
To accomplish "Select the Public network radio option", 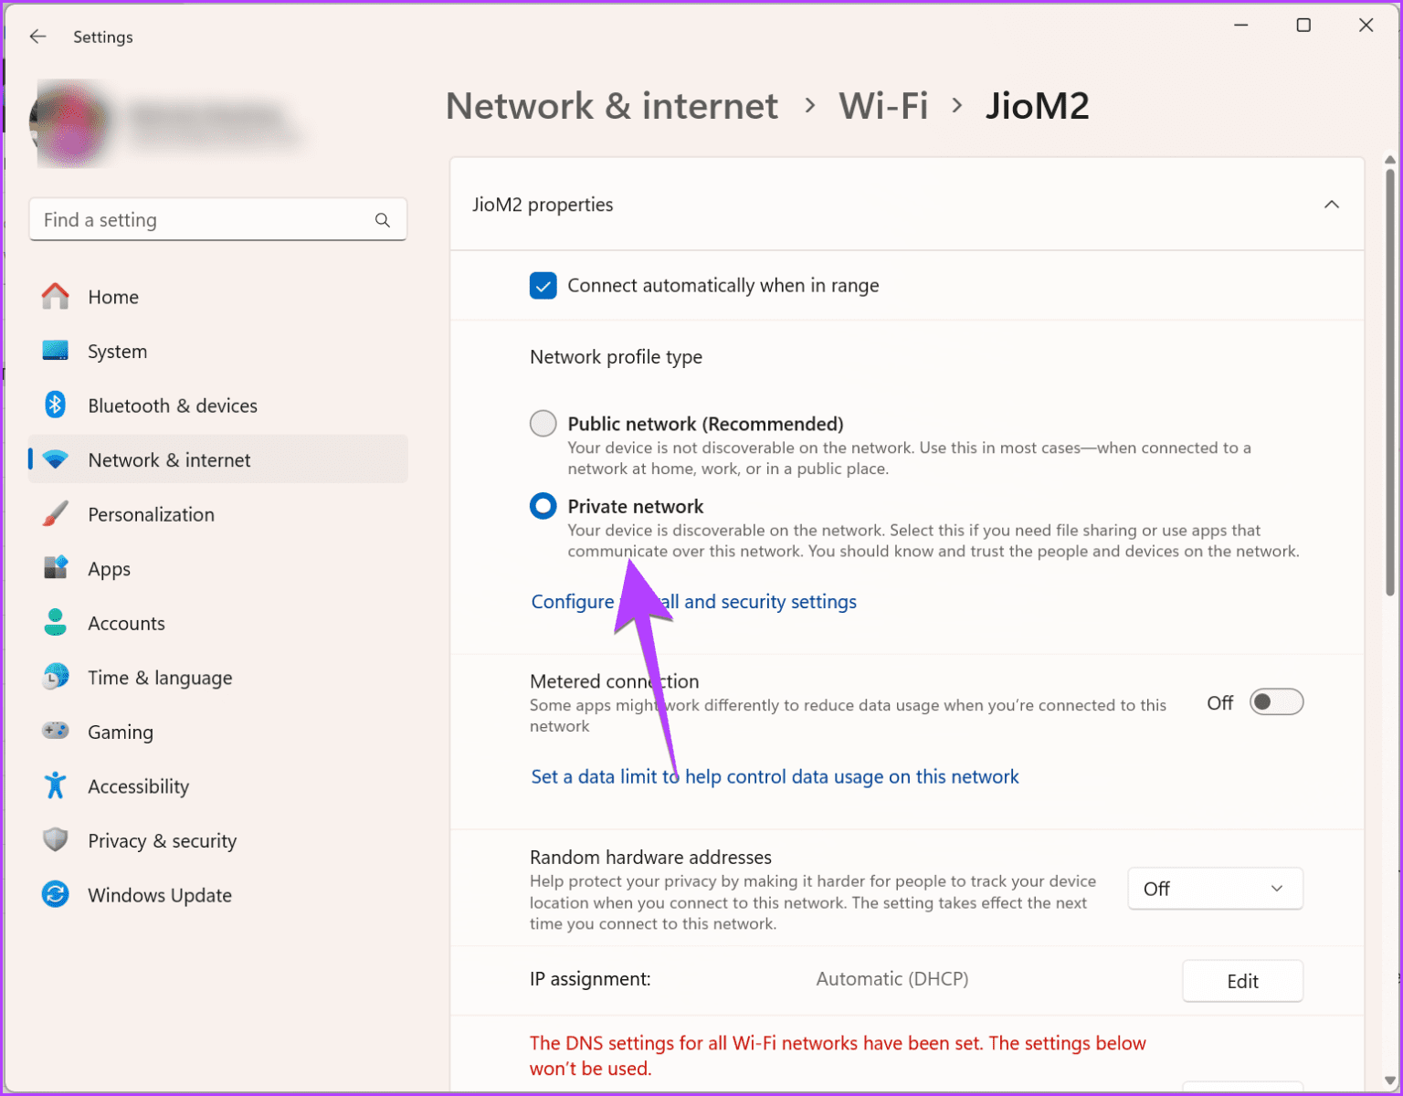I will click(543, 424).
